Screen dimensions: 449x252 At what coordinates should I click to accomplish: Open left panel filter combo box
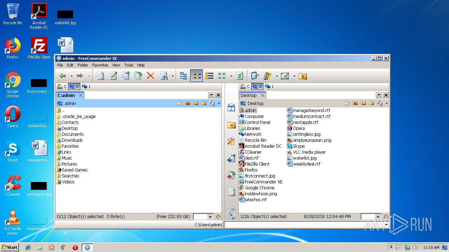click(210, 217)
